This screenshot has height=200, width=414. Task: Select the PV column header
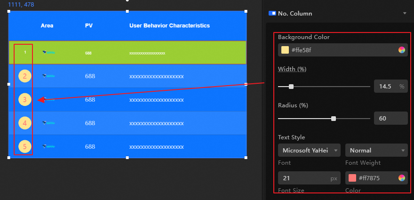point(89,25)
